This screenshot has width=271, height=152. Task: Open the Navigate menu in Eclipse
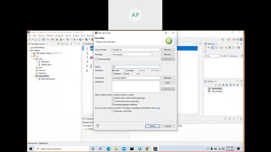coord(59,35)
